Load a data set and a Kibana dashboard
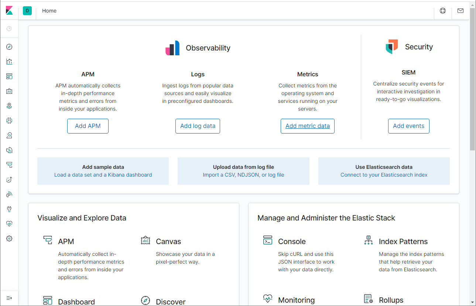This screenshot has height=306, width=476. point(103,175)
